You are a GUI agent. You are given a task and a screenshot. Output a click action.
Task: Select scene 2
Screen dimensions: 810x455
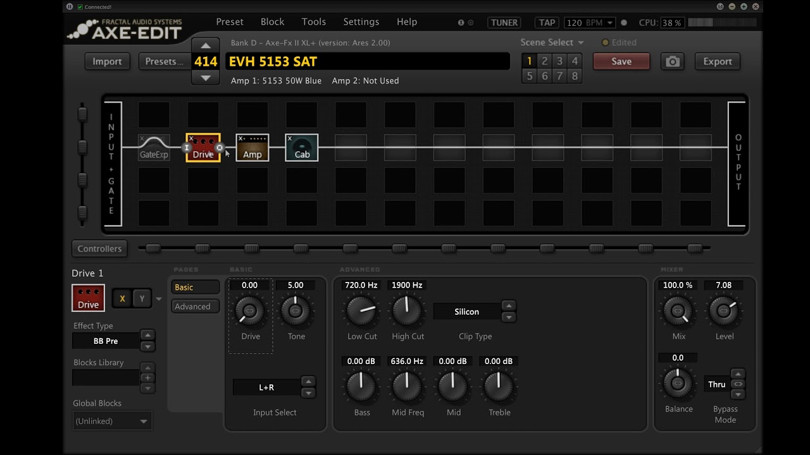pos(544,61)
